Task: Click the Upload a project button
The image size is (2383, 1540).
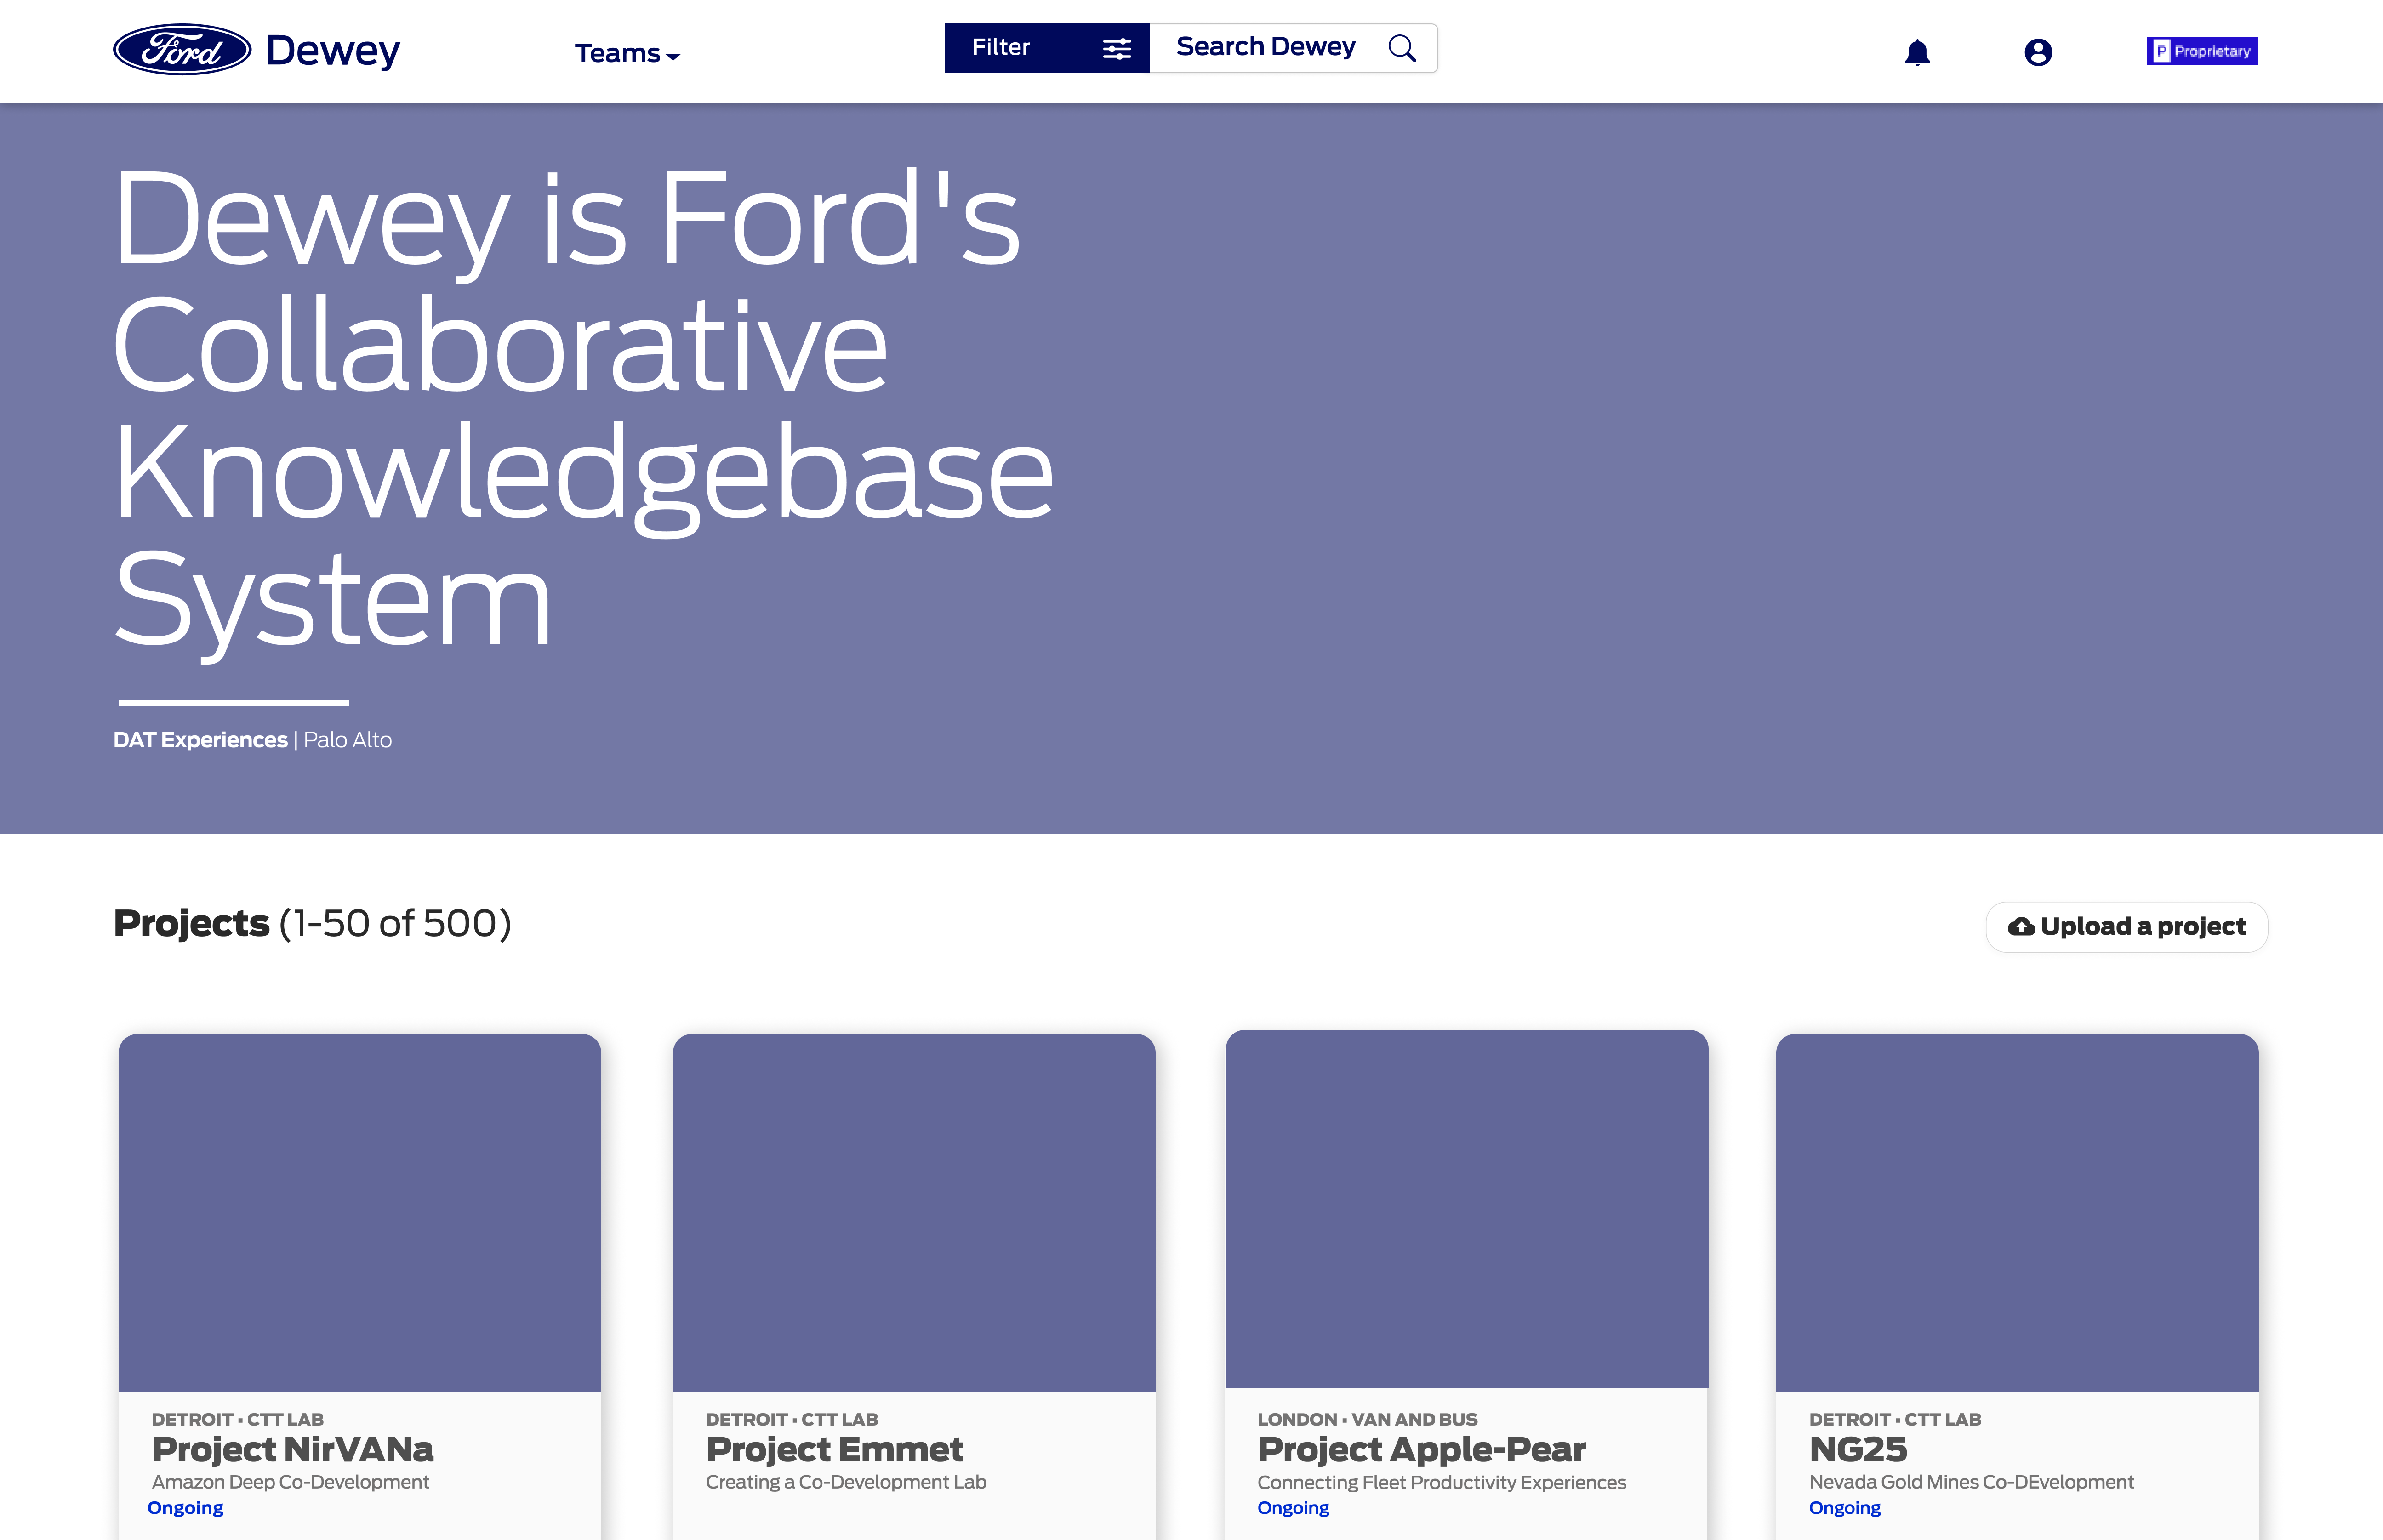Action: (2126, 927)
